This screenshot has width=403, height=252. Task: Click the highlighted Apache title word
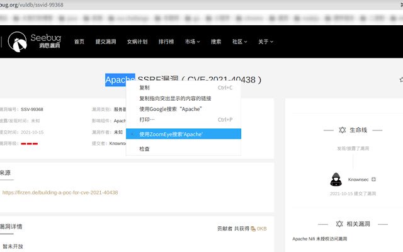pyautogui.click(x=120, y=80)
